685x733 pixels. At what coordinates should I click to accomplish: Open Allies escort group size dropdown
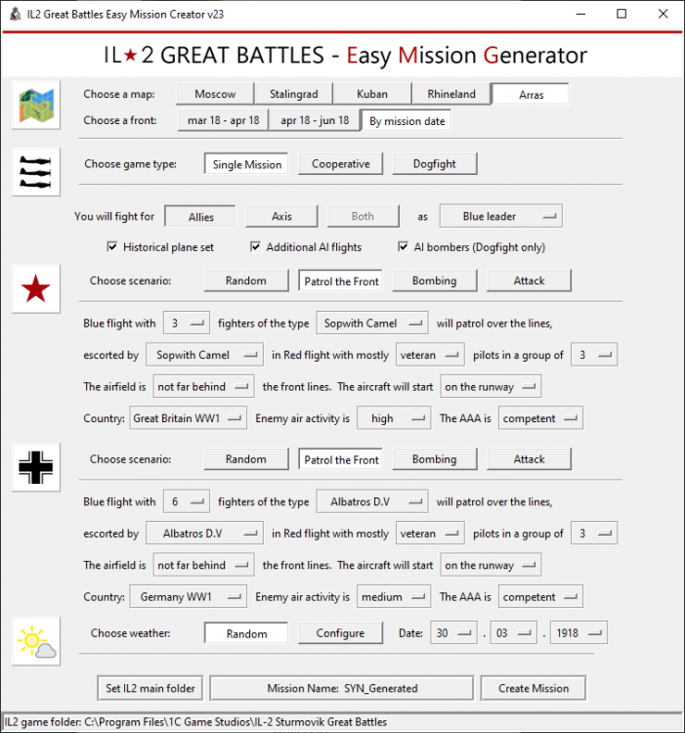coord(594,355)
